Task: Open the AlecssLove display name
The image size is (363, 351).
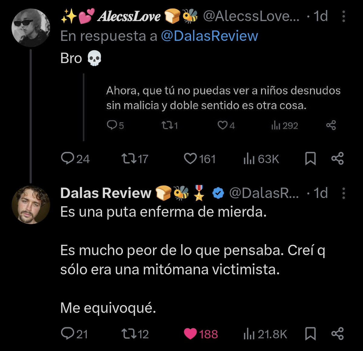Action: (x=129, y=17)
